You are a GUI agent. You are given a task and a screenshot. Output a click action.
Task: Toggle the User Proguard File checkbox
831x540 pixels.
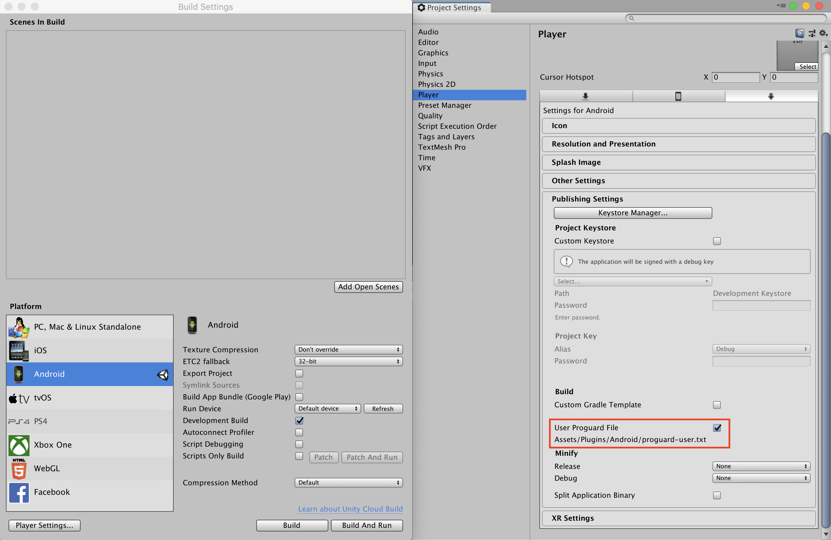717,427
